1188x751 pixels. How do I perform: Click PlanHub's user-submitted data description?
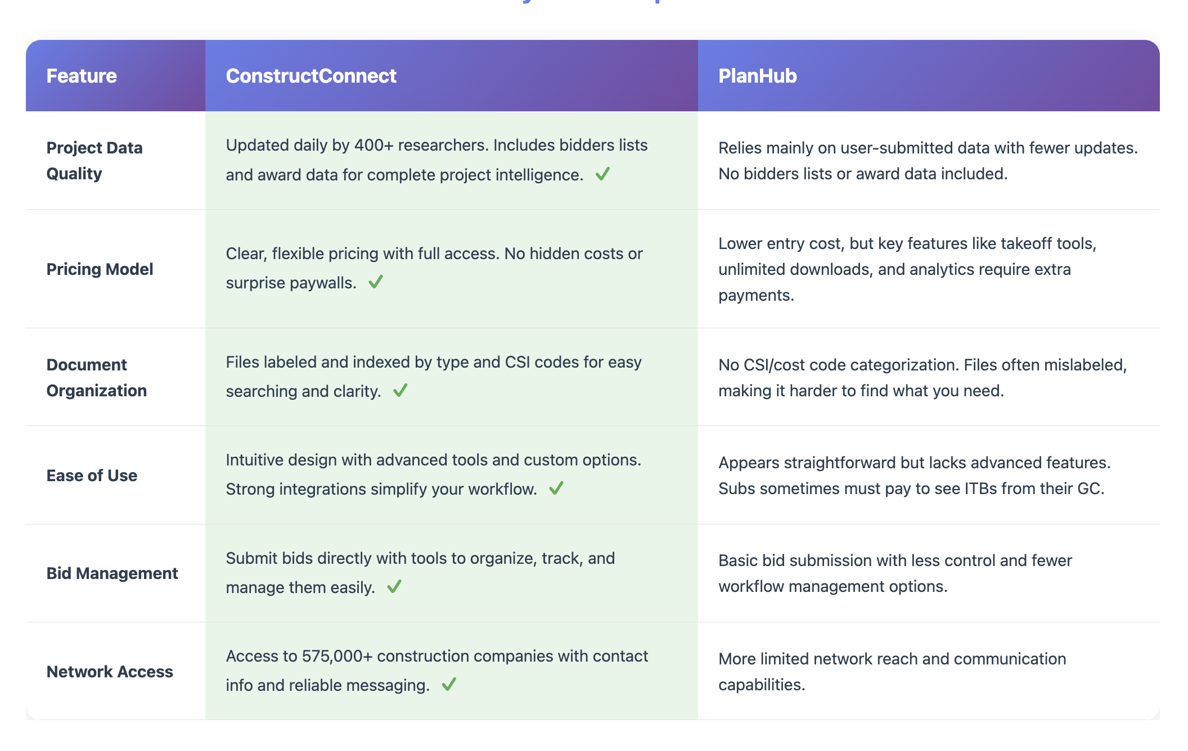click(928, 161)
